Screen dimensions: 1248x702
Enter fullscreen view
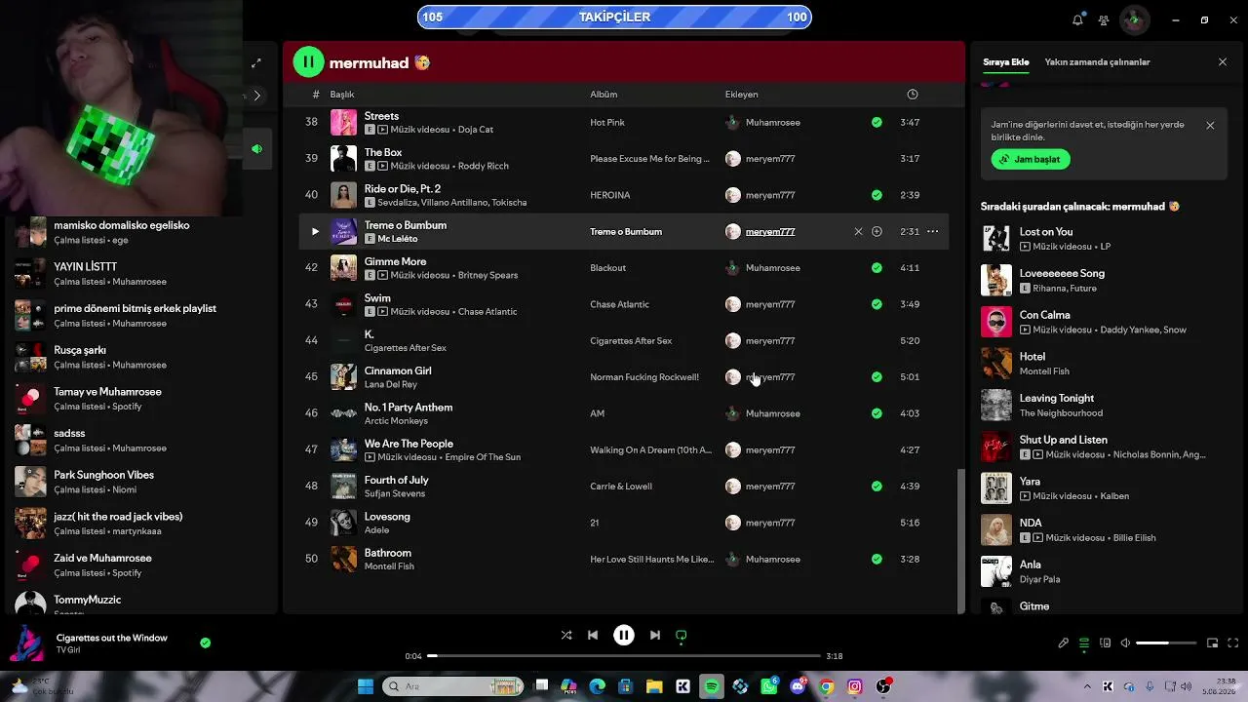(1232, 643)
